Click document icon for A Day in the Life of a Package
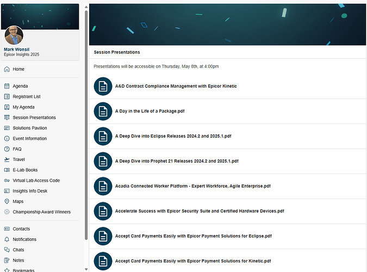 click(103, 112)
